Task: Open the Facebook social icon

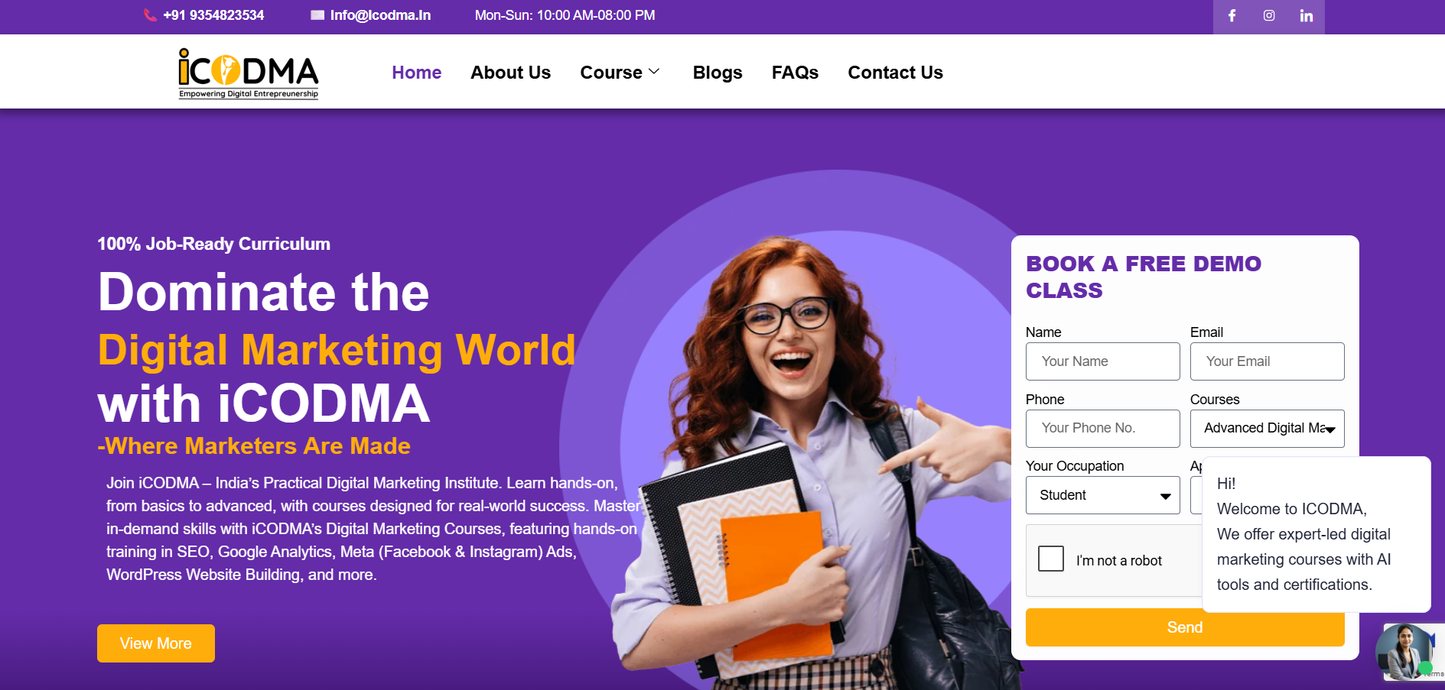Action: coord(1232,16)
